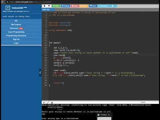Viewport: 160px width, 120px height.
Task: Collapse the sidebar with the left arrow
Action: pos(40,73)
